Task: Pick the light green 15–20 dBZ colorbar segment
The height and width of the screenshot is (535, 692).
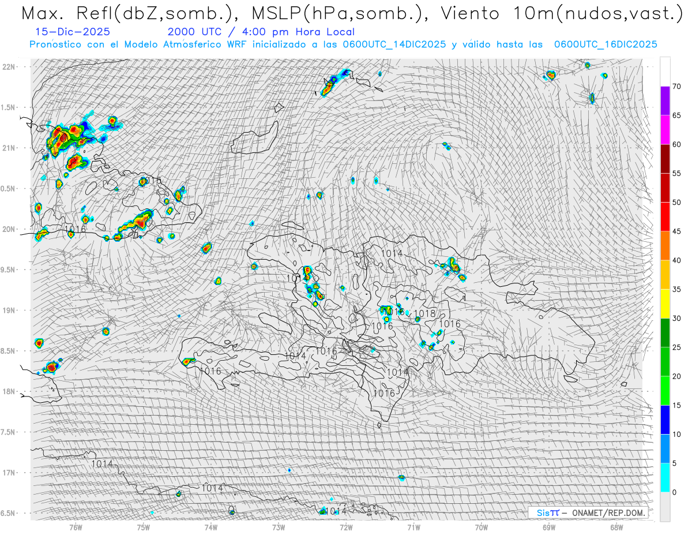Action: pos(665,391)
